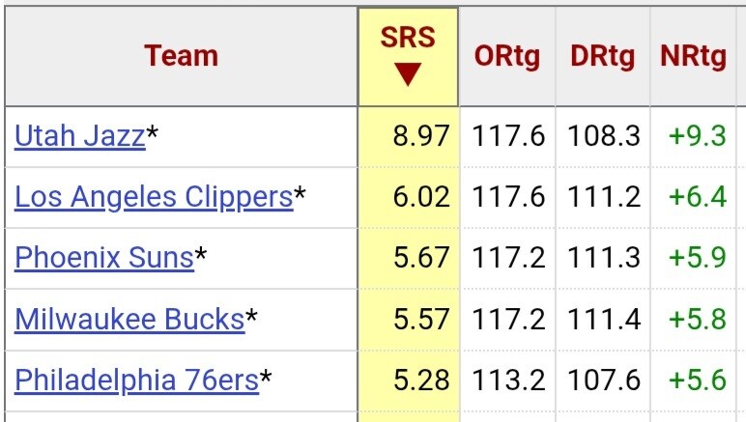746x422 pixels.
Task: Open the Philadelphia 76ers team link
Action: (x=136, y=380)
